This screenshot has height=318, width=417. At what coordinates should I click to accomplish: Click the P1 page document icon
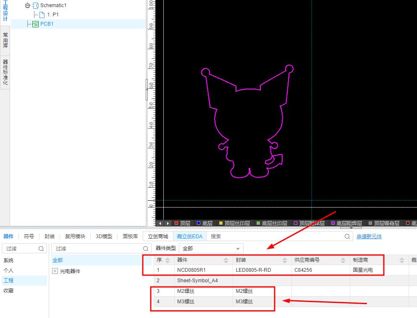42,15
